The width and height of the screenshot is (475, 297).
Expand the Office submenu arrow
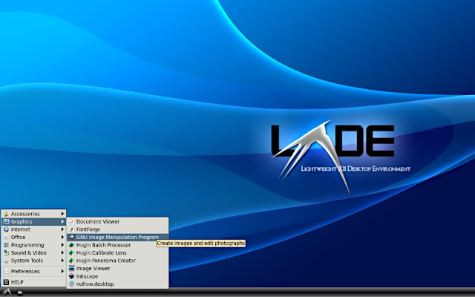tap(62, 238)
